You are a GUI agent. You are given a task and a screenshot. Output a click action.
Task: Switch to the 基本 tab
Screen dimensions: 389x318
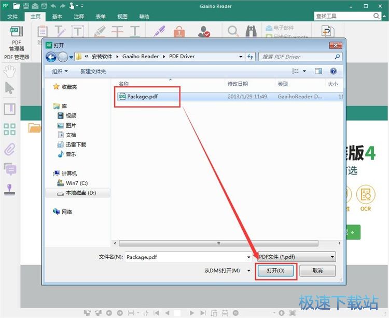57,17
